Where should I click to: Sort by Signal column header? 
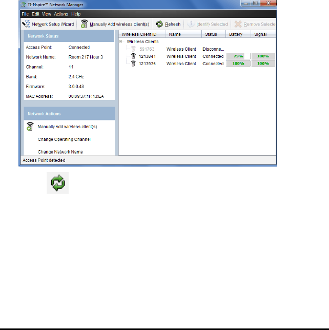pyautogui.click(x=263, y=34)
